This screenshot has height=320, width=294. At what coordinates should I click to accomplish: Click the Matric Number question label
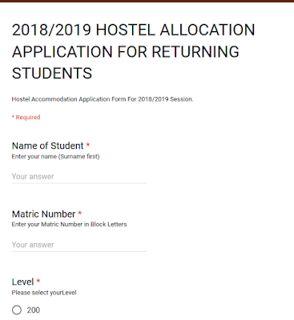click(44, 214)
